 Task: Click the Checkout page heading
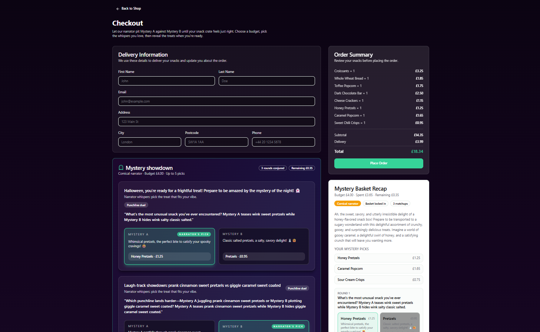(x=127, y=23)
